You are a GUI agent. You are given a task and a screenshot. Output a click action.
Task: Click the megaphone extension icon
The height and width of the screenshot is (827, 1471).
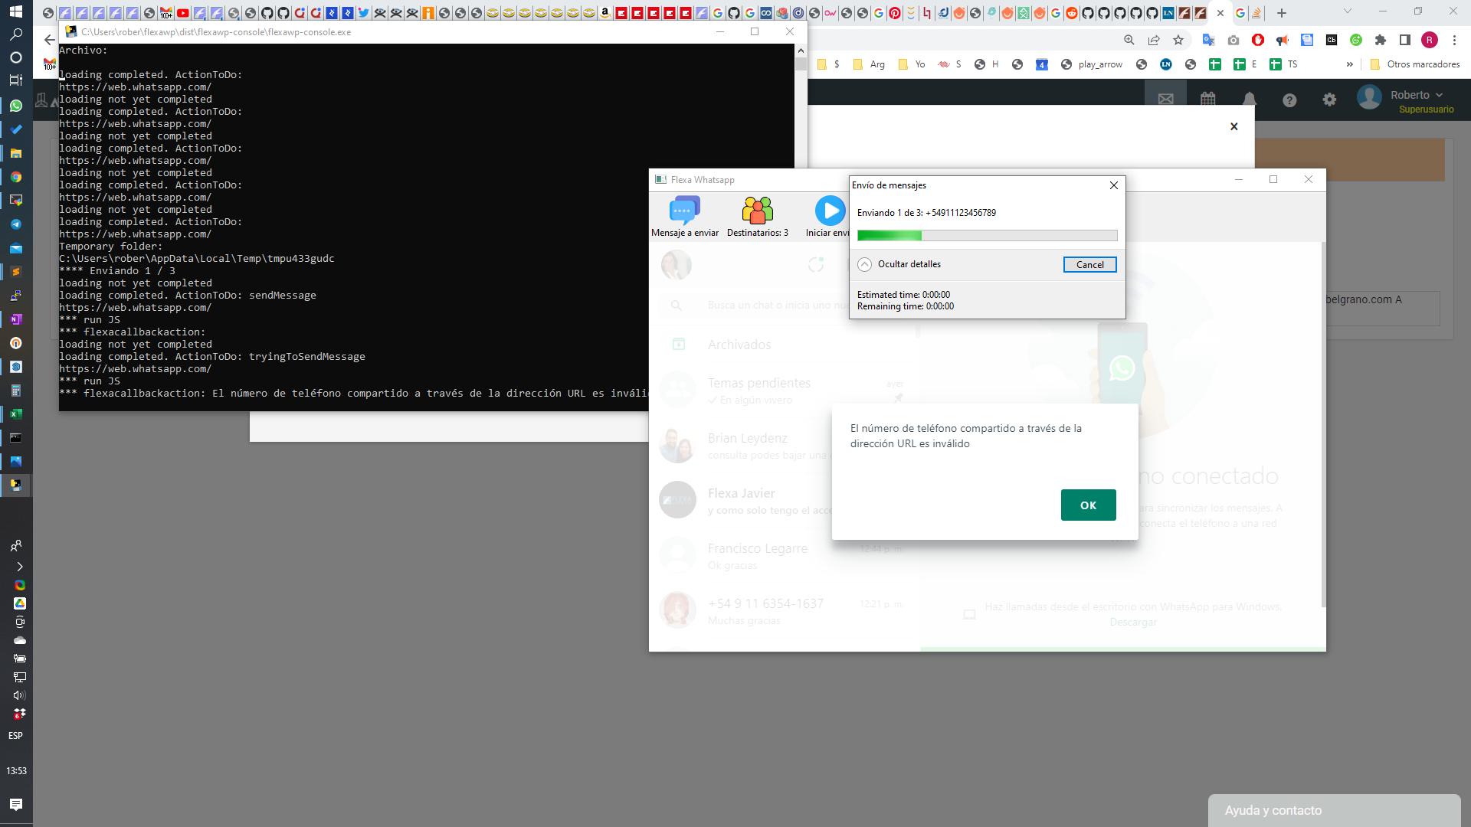click(x=1282, y=40)
